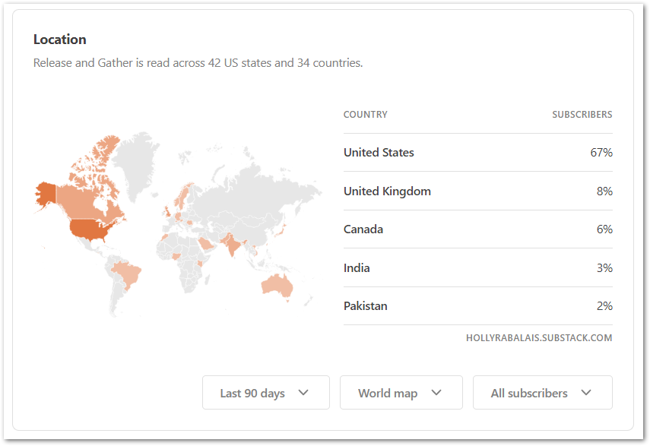The height and width of the screenshot is (446, 650).
Task: Click the 3% subscribers value
Action: pyautogui.click(x=604, y=267)
